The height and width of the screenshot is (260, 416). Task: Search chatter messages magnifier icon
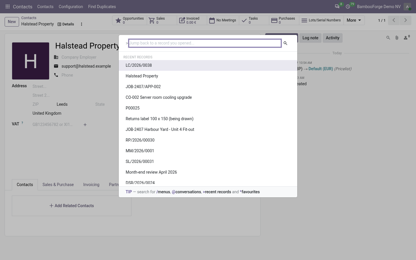click(388, 38)
